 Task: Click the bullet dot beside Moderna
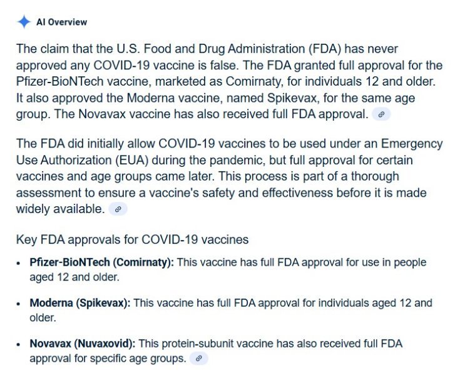(x=18, y=304)
